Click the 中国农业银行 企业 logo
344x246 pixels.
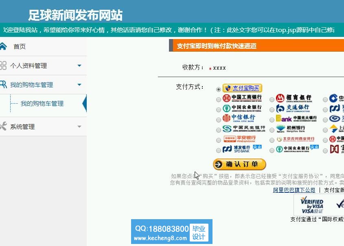tap(297, 149)
